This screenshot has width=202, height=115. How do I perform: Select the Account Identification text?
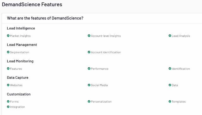point(106,52)
